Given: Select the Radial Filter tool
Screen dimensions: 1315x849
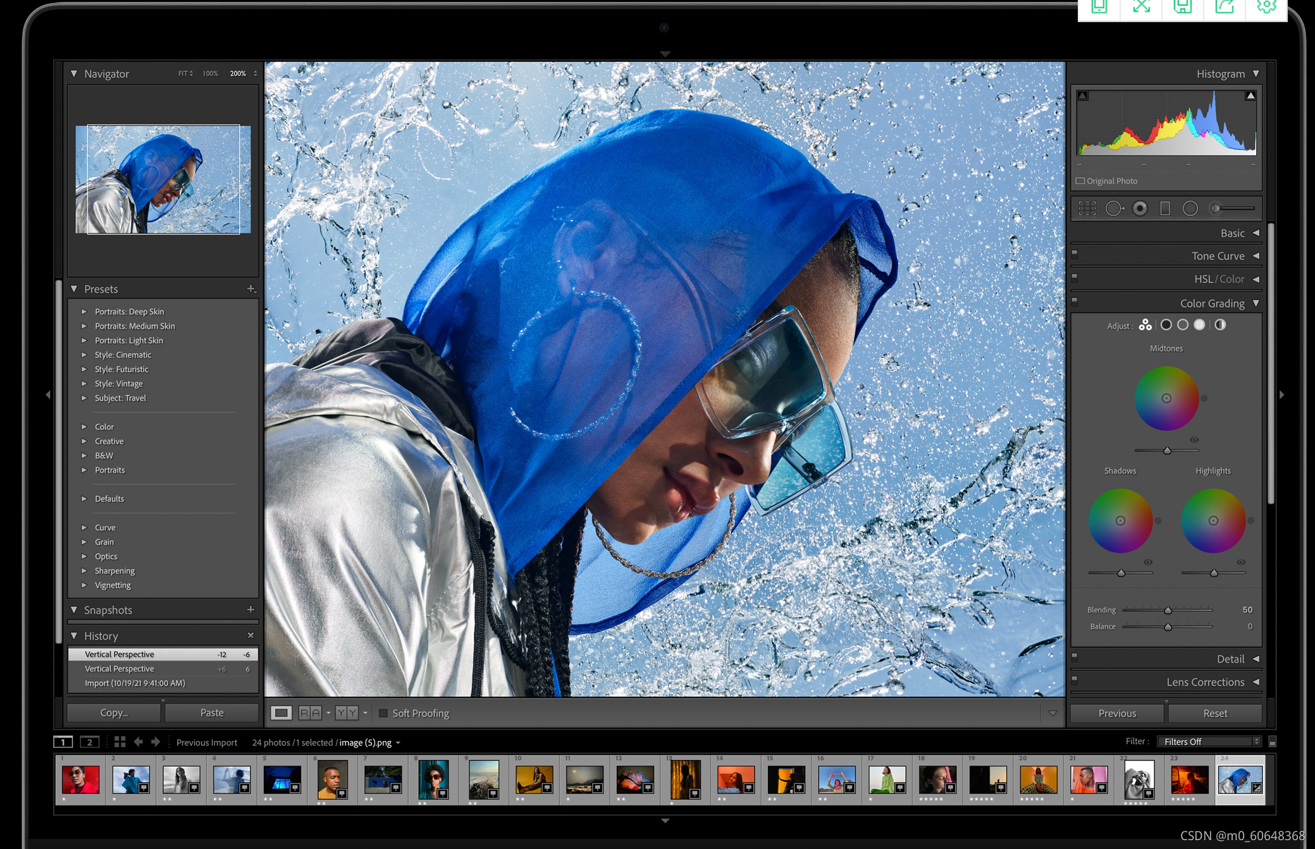Looking at the screenshot, I should pyautogui.click(x=1190, y=209).
